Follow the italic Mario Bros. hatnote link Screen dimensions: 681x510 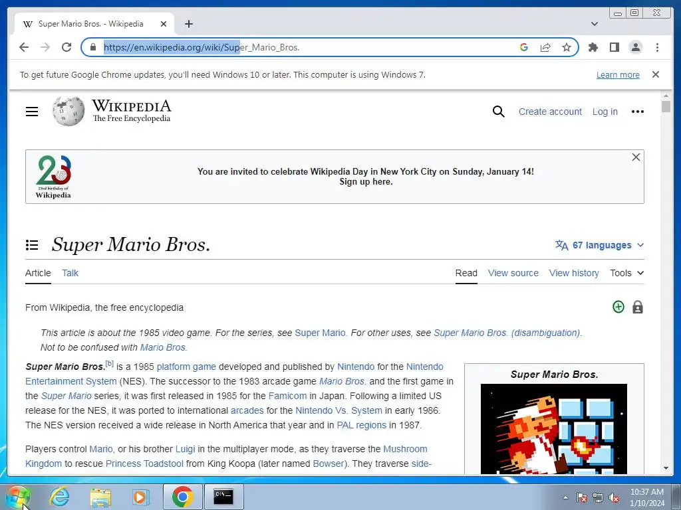point(162,348)
